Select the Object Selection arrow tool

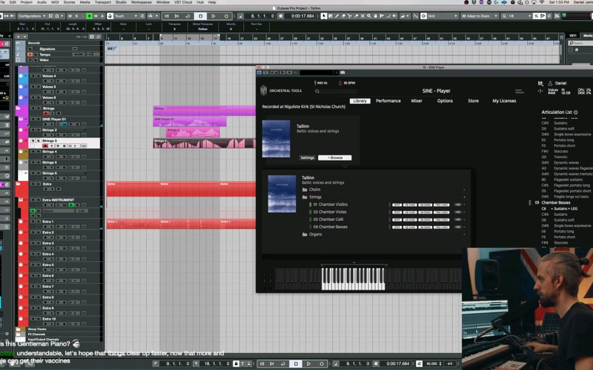coord(324,15)
